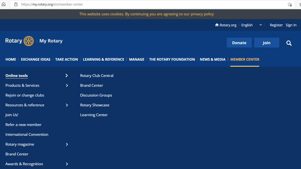Open the TAKE ACTION nav item
Image resolution: width=301 pixels, height=169 pixels.
tap(67, 59)
